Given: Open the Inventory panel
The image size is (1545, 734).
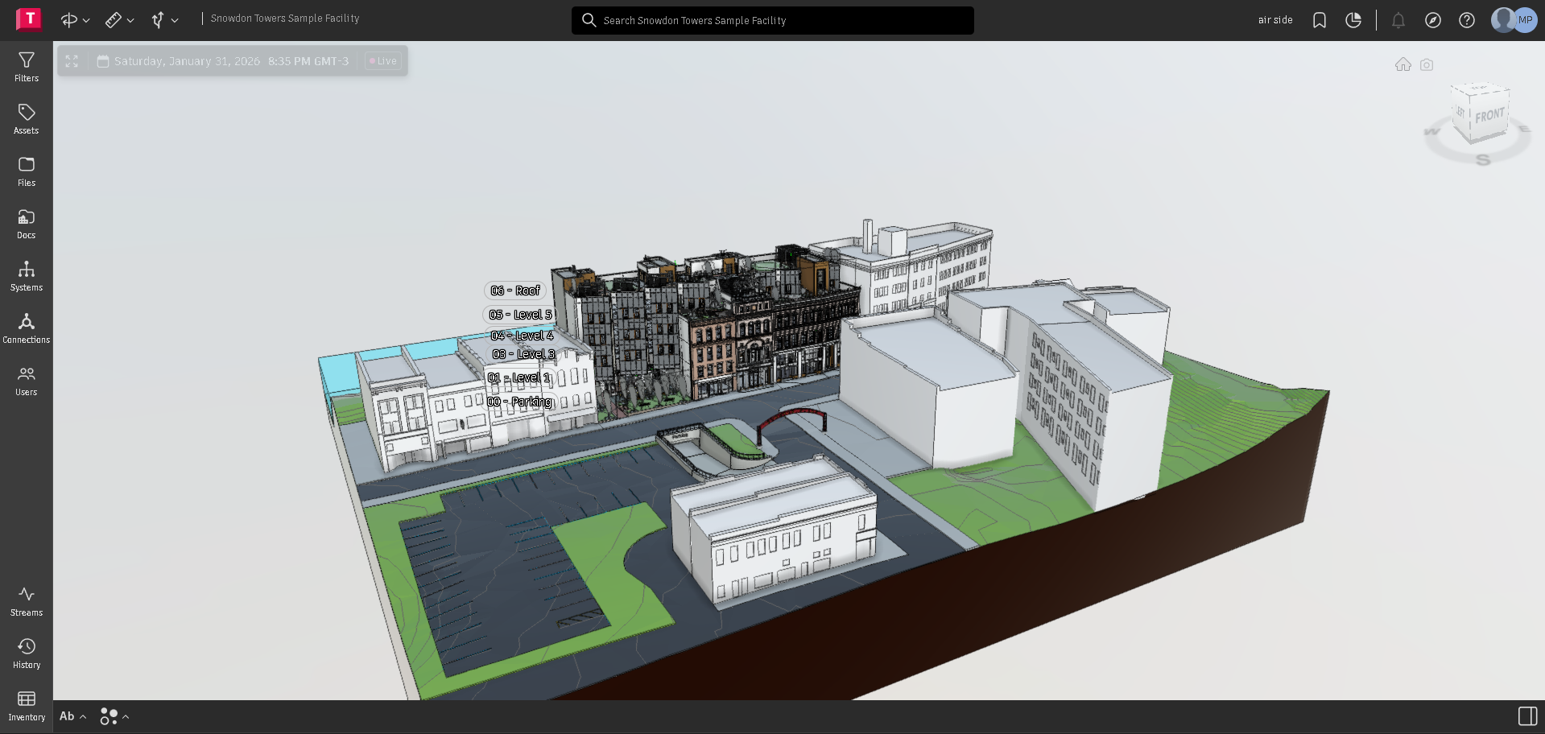Looking at the screenshot, I should click(x=26, y=703).
